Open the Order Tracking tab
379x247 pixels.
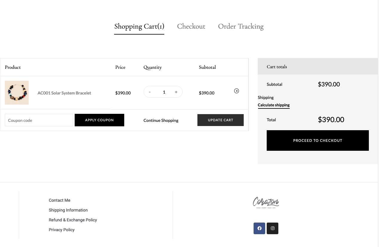tap(241, 27)
